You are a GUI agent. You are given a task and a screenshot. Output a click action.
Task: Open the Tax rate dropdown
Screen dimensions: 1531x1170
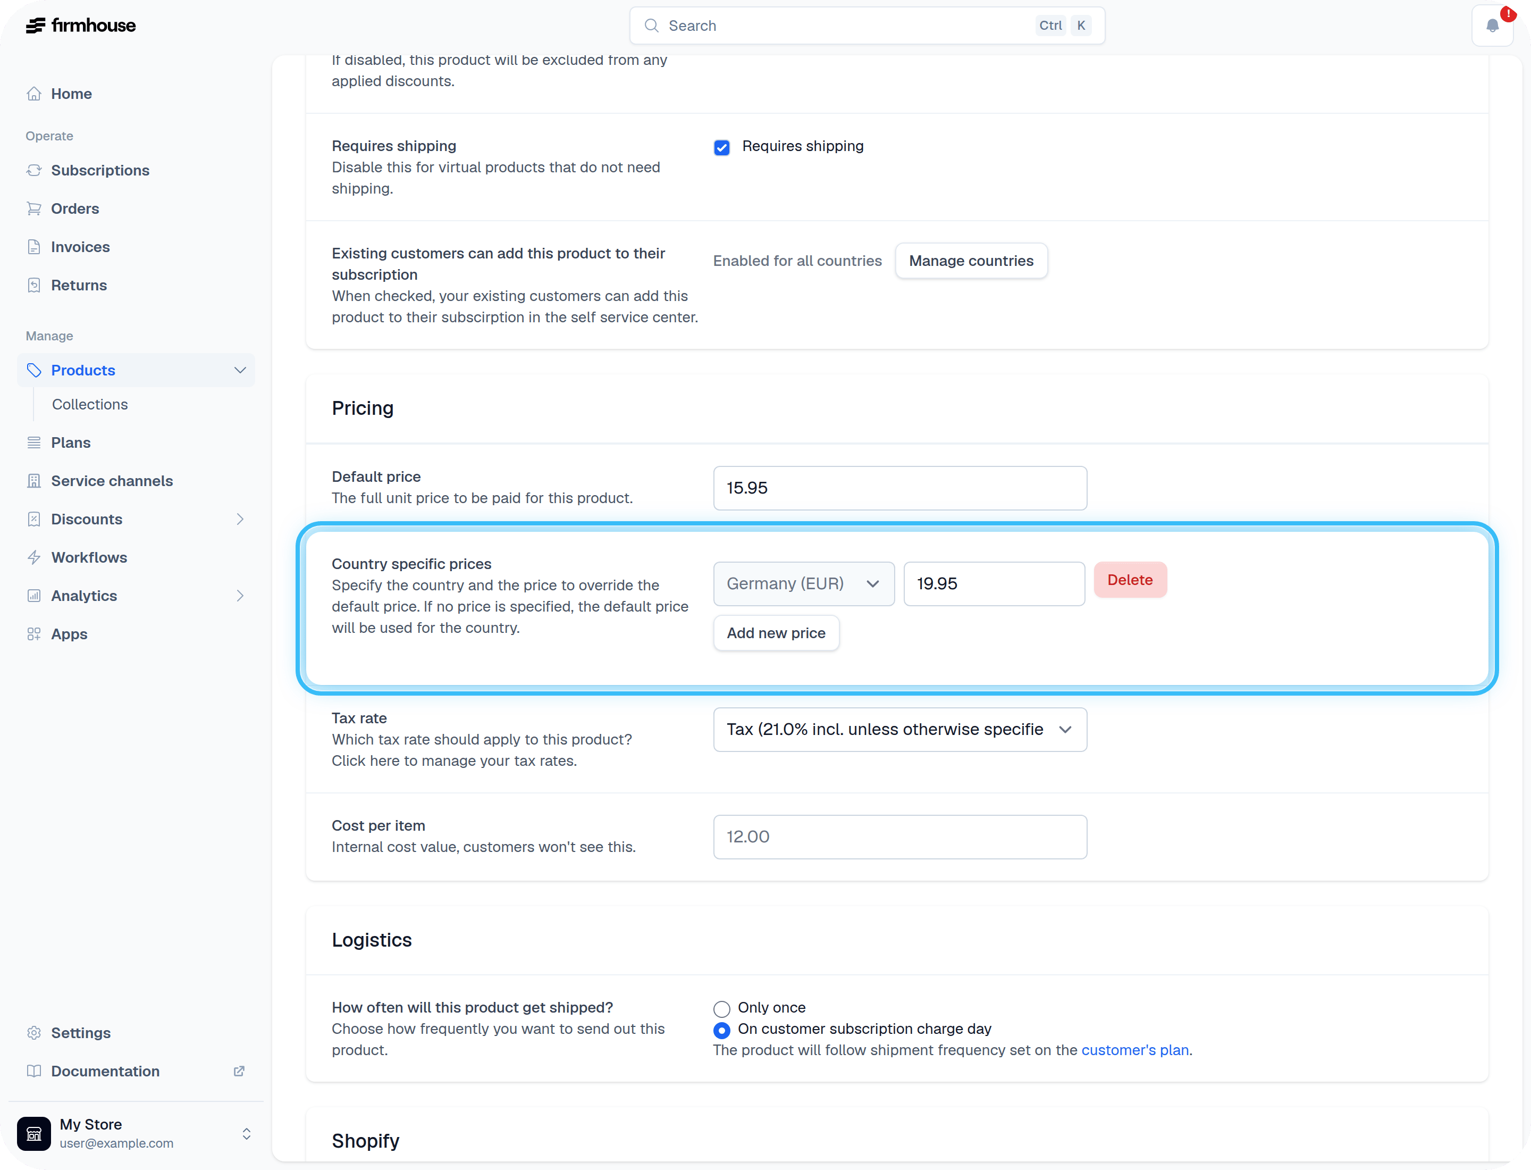900,730
